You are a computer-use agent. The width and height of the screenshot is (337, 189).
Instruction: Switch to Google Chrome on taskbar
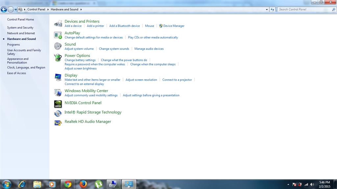(x=68, y=184)
